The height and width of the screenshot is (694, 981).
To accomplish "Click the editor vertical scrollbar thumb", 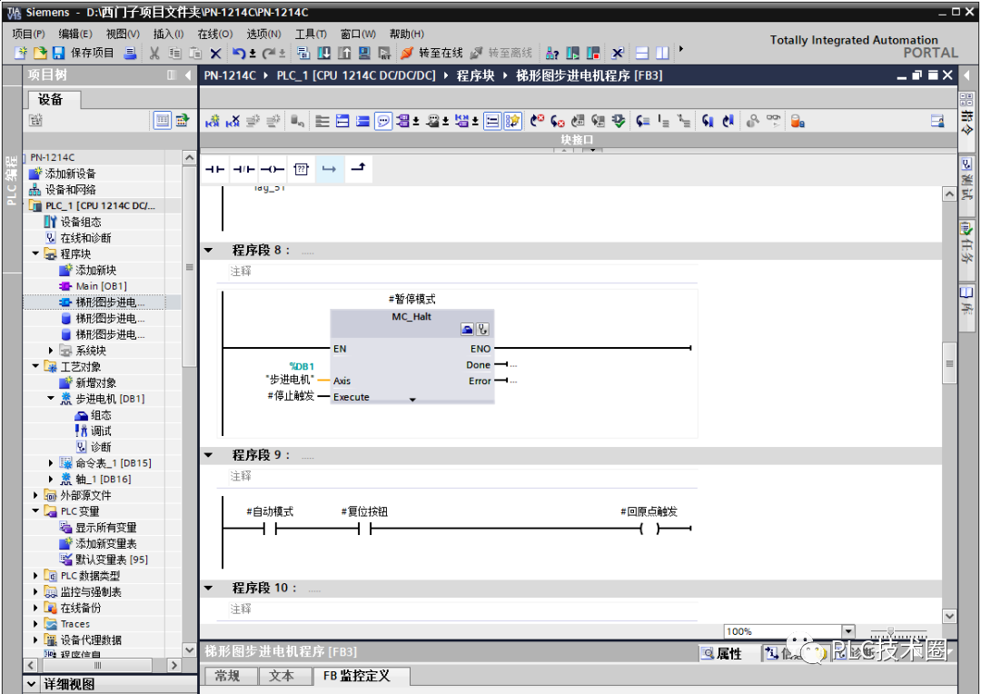I will pyautogui.click(x=949, y=363).
